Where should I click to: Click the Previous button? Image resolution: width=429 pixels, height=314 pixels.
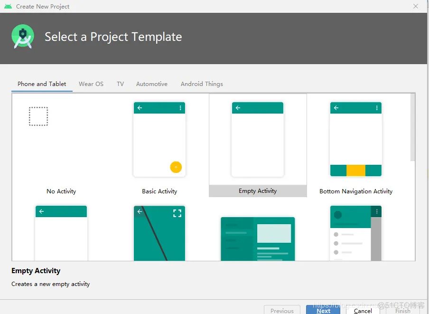[x=282, y=310]
